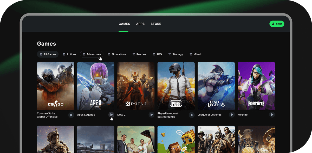This screenshot has width=312, height=153.
Task: Play PlayerUnknown's Battlegrounds
Action: (x=192, y=115)
